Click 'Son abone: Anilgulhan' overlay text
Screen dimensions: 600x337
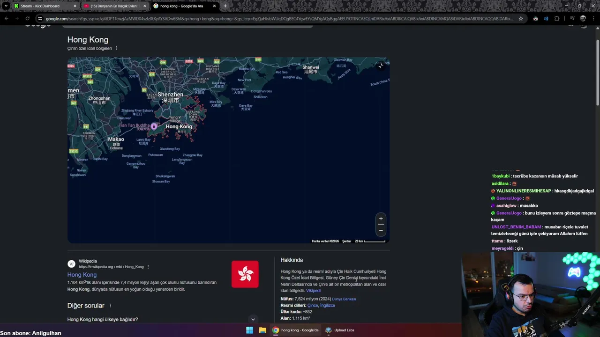coord(31,333)
